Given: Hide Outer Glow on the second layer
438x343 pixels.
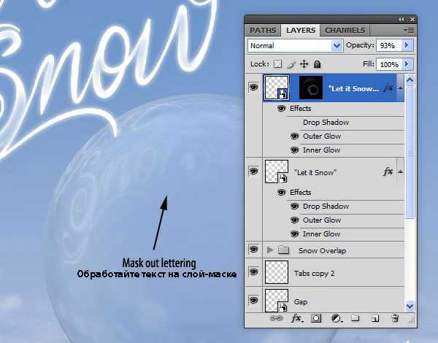Looking at the screenshot, I should click(294, 220).
